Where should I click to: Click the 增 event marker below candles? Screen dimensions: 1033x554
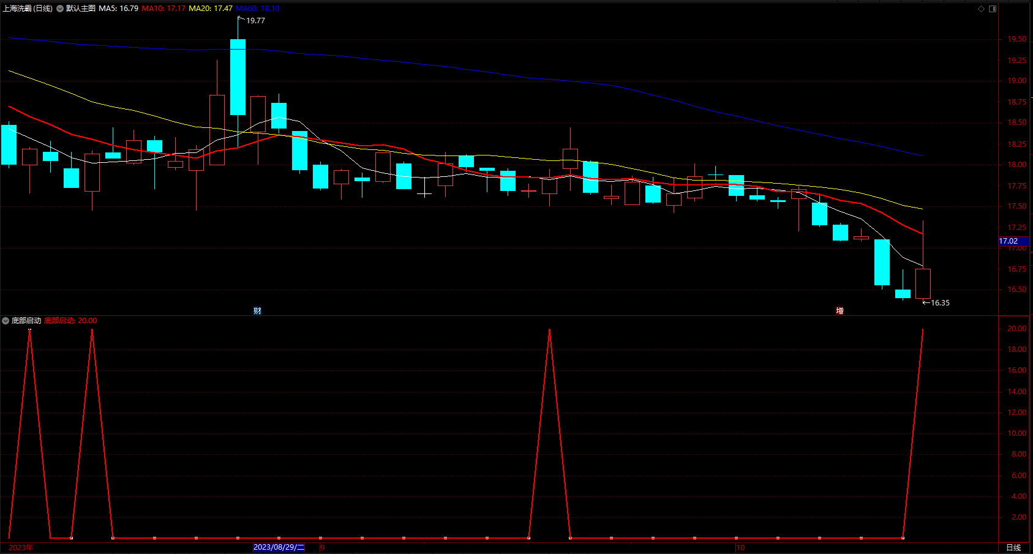click(840, 311)
